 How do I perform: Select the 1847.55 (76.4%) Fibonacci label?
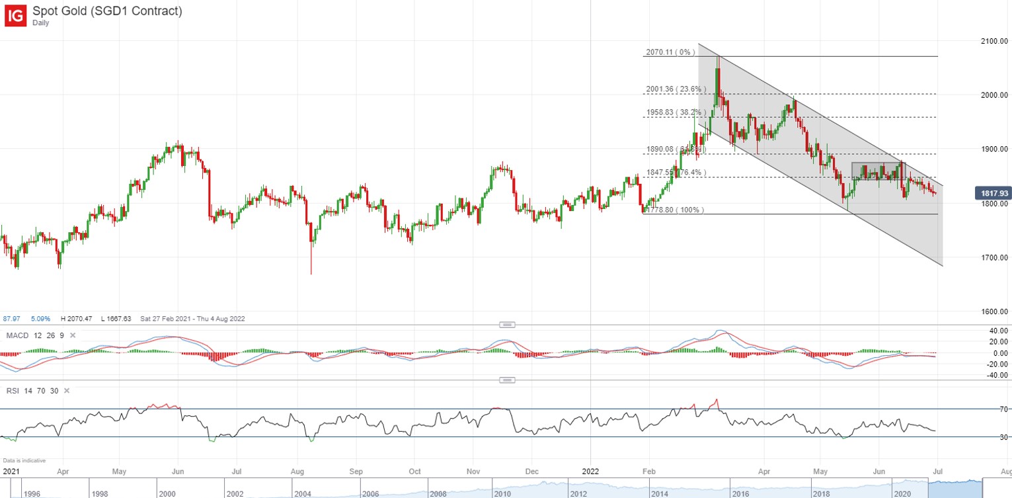(x=676, y=173)
